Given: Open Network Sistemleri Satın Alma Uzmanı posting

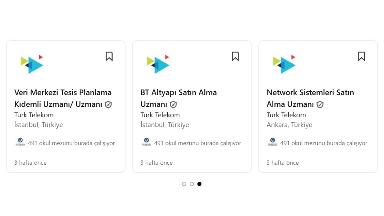Looking at the screenshot, I should [310, 92].
